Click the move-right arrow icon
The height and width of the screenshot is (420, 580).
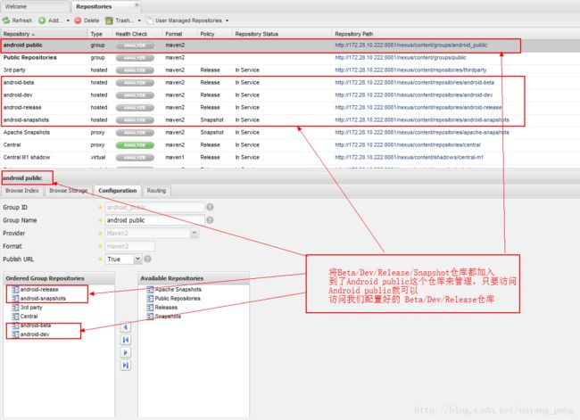(126, 353)
